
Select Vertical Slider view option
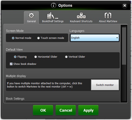click(66, 57)
